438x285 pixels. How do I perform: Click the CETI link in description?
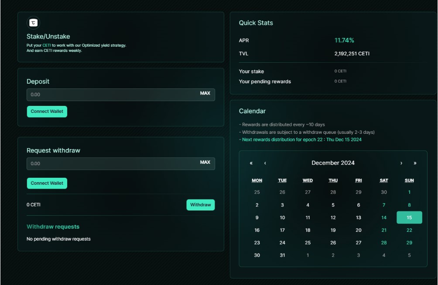(47, 45)
